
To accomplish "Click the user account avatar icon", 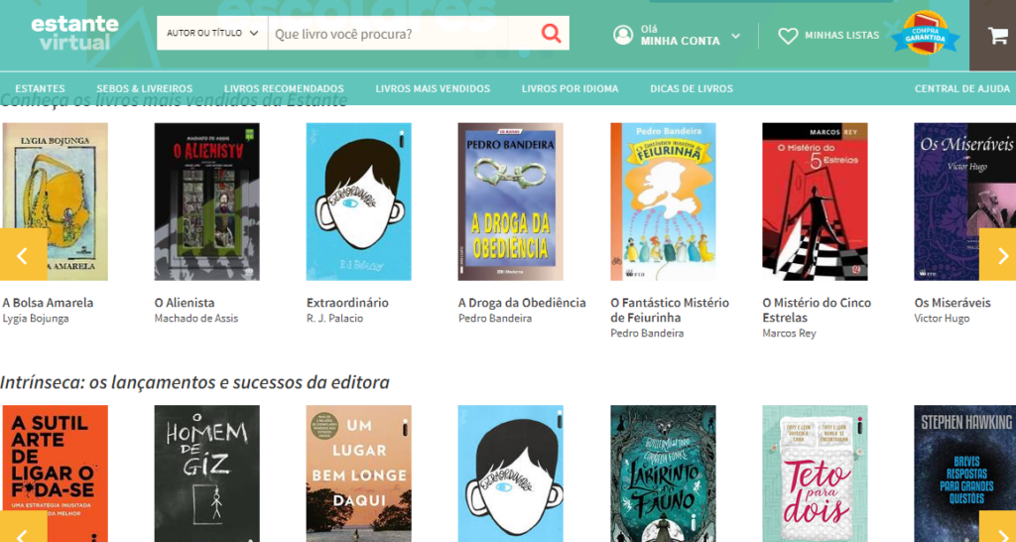I will (x=623, y=36).
